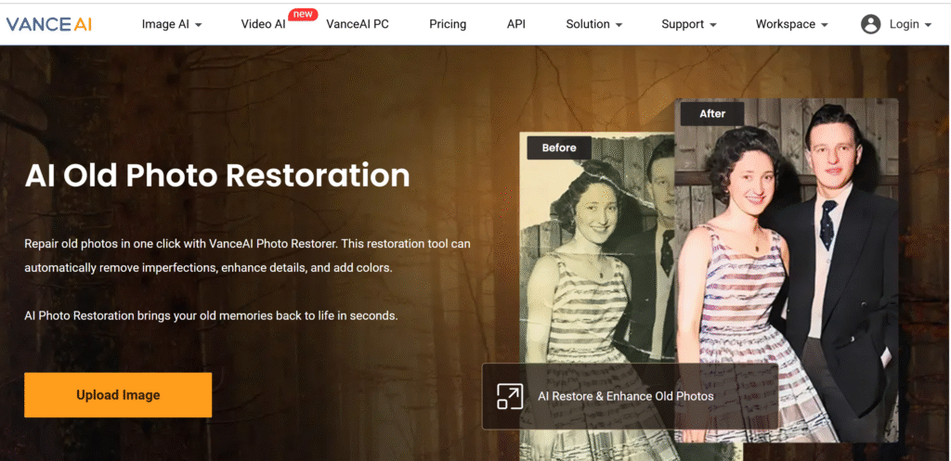This screenshot has height=461, width=951.
Task: Go to VanceAI PC page
Action: tap(358, 24)
